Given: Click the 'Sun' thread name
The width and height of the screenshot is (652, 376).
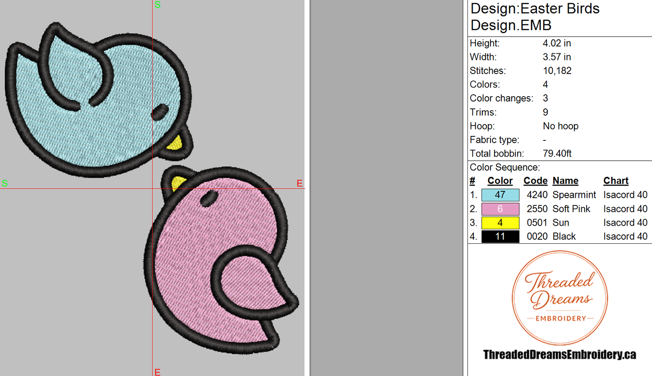Looking at the screenshot, I should (x=561, y=223).
